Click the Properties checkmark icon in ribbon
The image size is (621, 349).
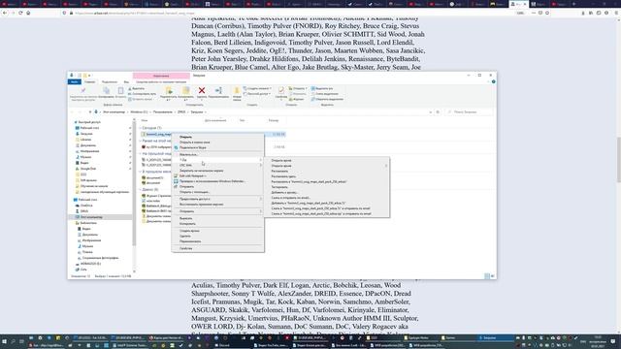[281, 90]
